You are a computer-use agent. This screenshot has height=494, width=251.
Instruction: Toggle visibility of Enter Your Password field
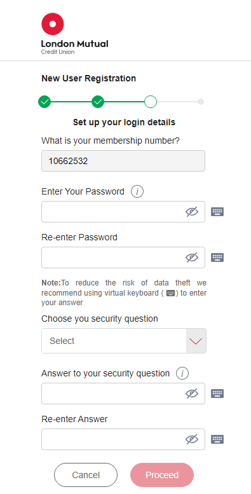tap(192, 212)
